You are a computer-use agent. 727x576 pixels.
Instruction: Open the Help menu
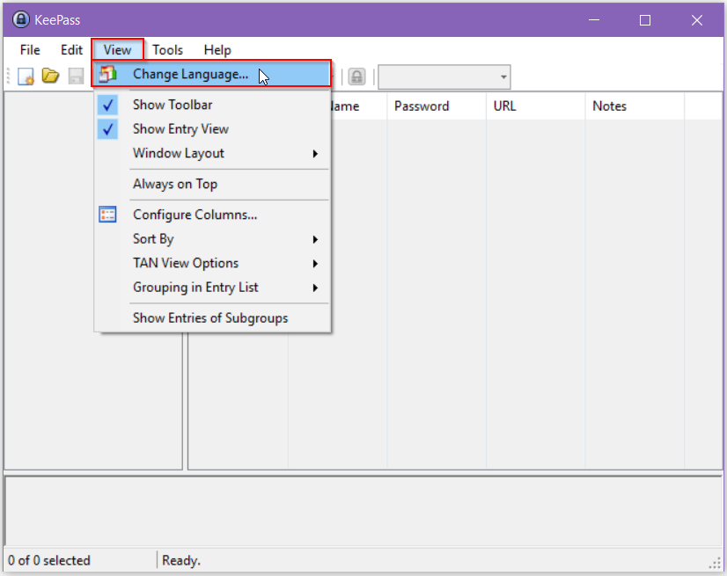(x=217, y=49)
